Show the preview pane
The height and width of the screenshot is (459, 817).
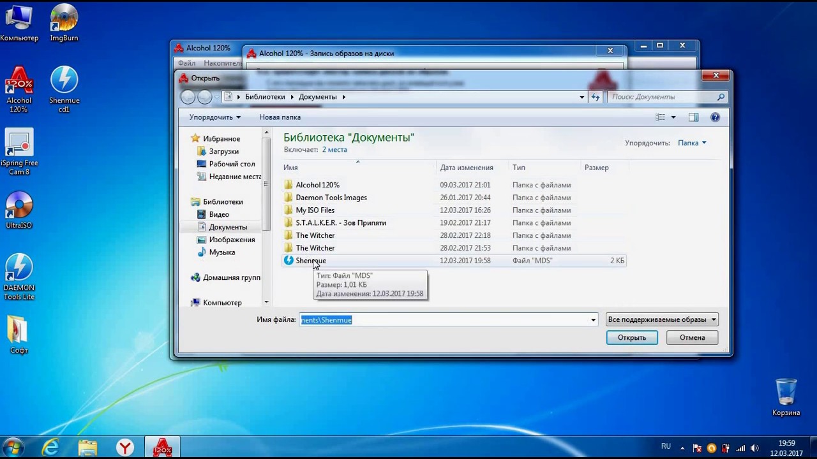pos(694,117)
